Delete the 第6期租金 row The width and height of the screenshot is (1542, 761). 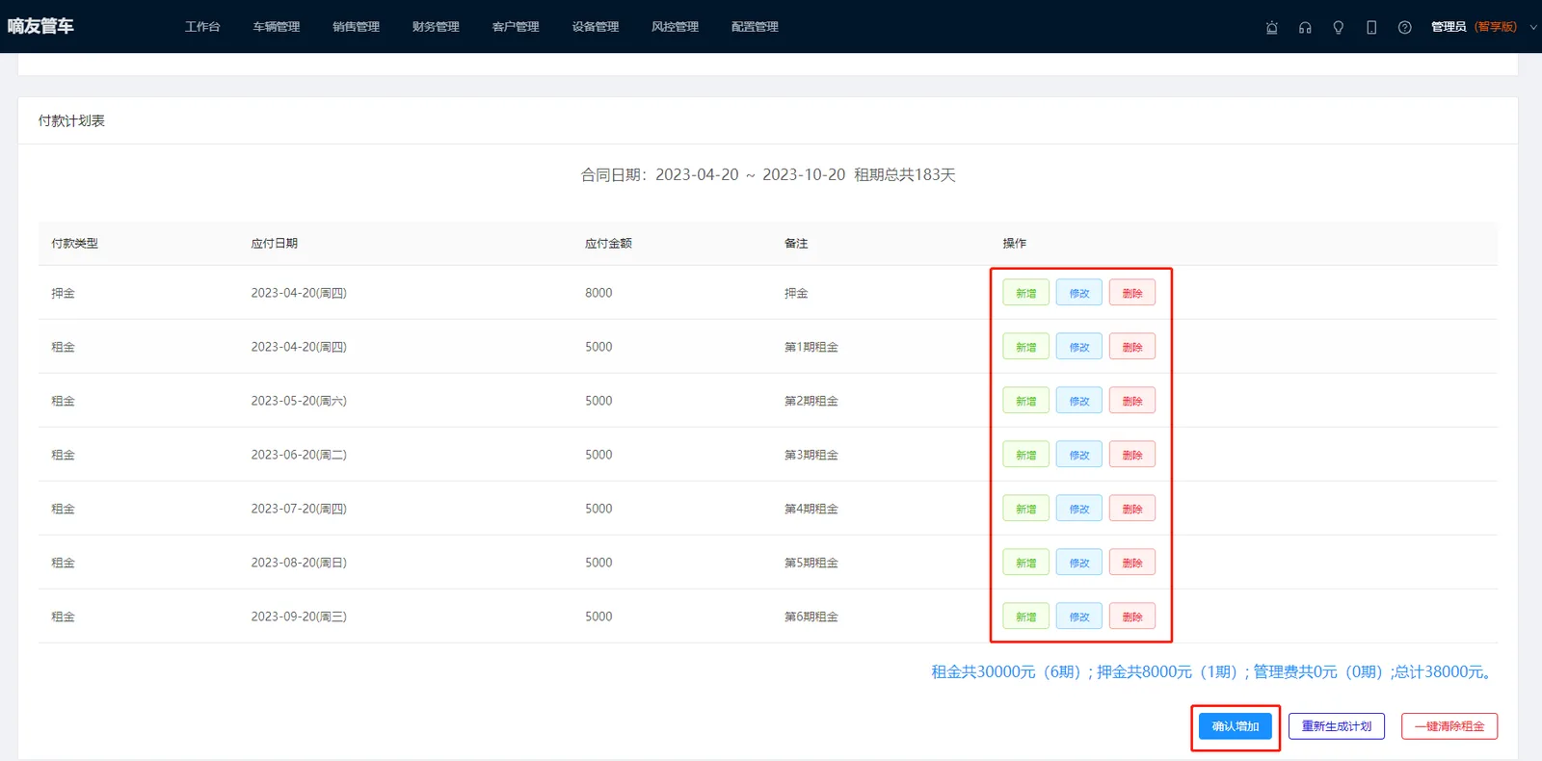(x=1132, y=617)
